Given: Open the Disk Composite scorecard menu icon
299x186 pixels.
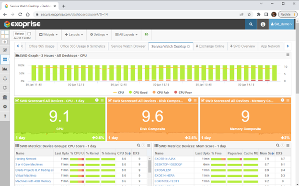Looking at the screenshot, I should click(195, 100).
